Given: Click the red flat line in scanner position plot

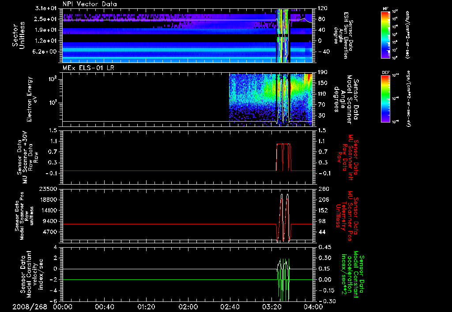Looking at the screenshot, I should (168, 224).
